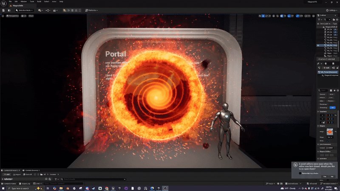Viewport: 340px width, 191px height.
Task: Click the viewport layout maximize icon
Action: (x=313, y=16)
